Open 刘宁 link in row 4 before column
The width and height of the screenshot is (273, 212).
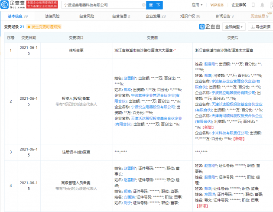127,203
